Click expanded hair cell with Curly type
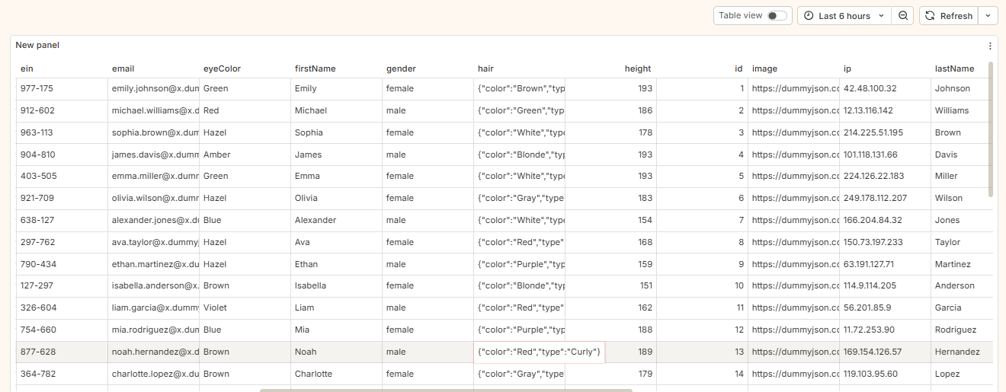The height and width of the screenshot is (392, 1006). click(540, 352)
